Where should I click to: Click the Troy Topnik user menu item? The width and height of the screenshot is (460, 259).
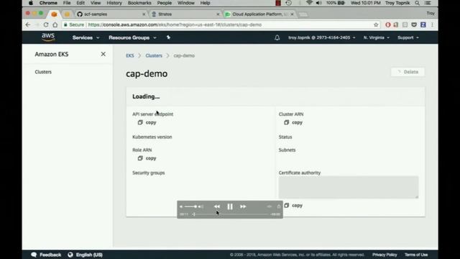397,3
